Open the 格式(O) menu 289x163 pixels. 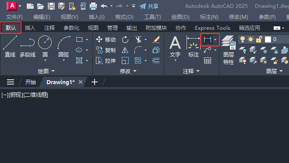[124, 17]
